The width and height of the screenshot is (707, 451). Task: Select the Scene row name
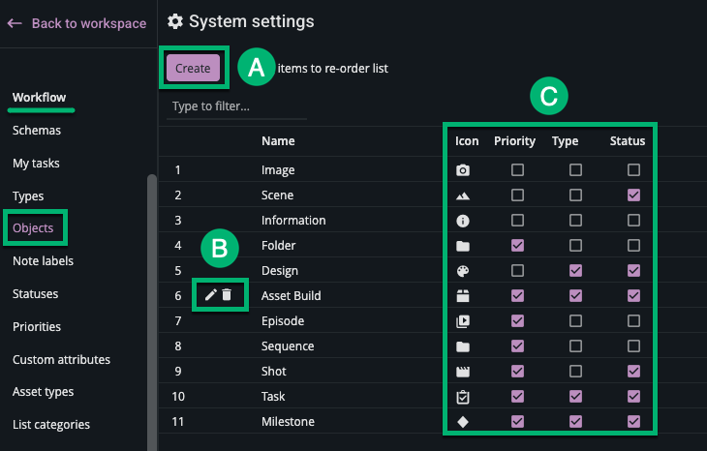277,195
